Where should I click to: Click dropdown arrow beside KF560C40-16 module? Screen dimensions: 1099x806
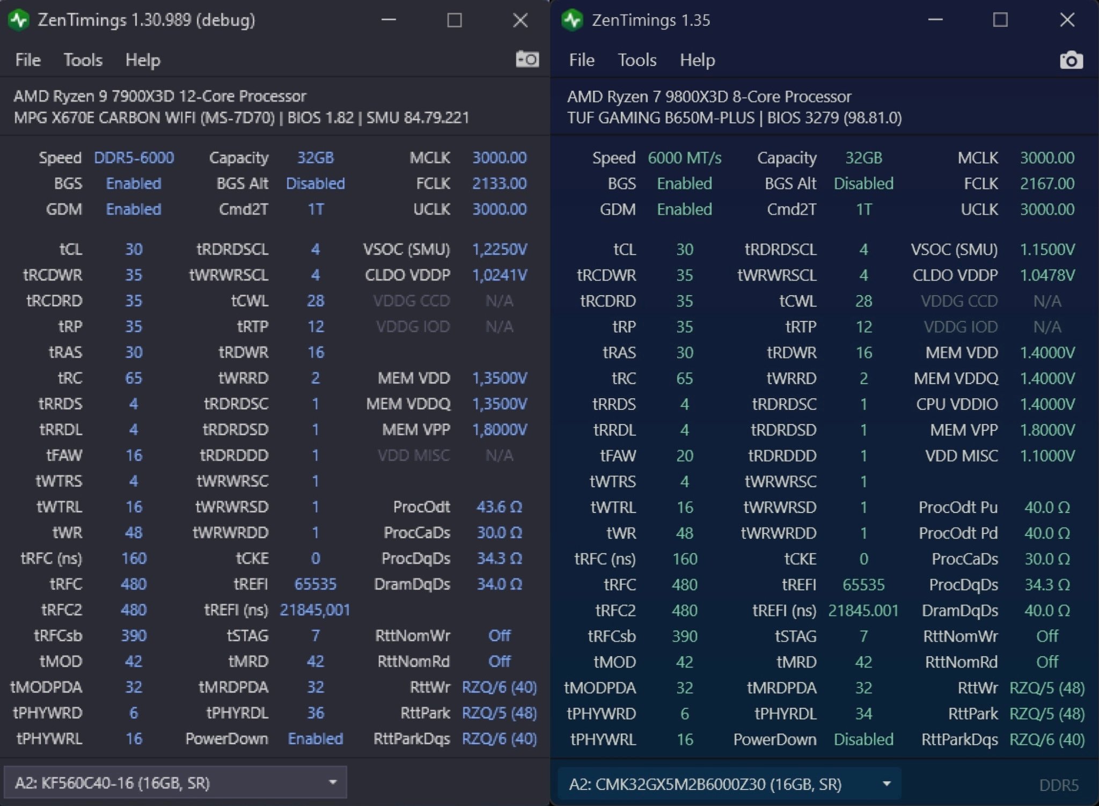tap(333, 782)
